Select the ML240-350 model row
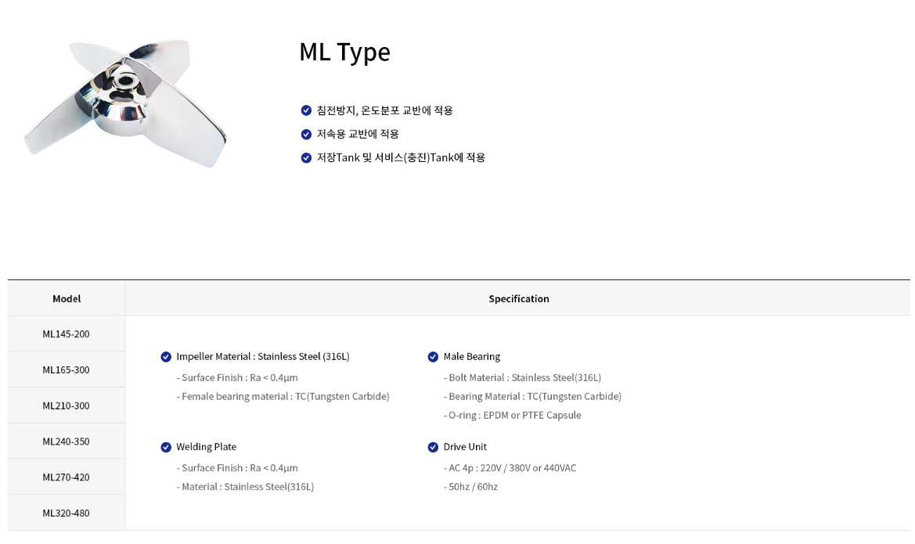 click(x=67, y=441)
